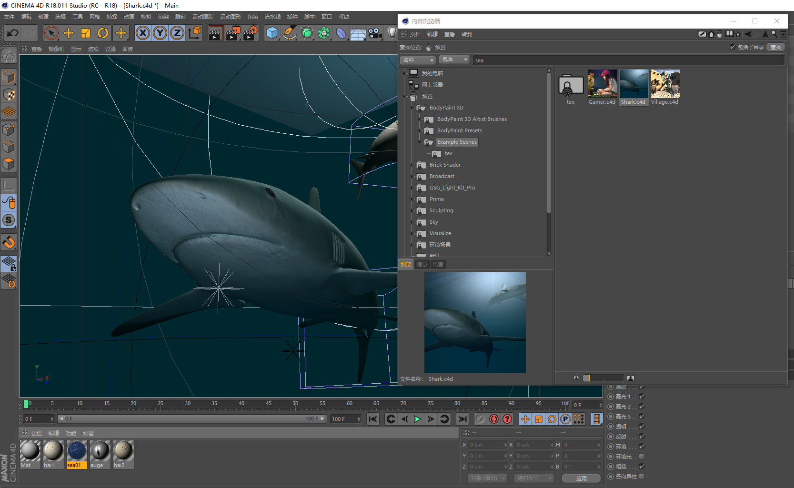The image size is (794, 488).
Task: Click the 应用 apply button
Action: tap(581, 478)
